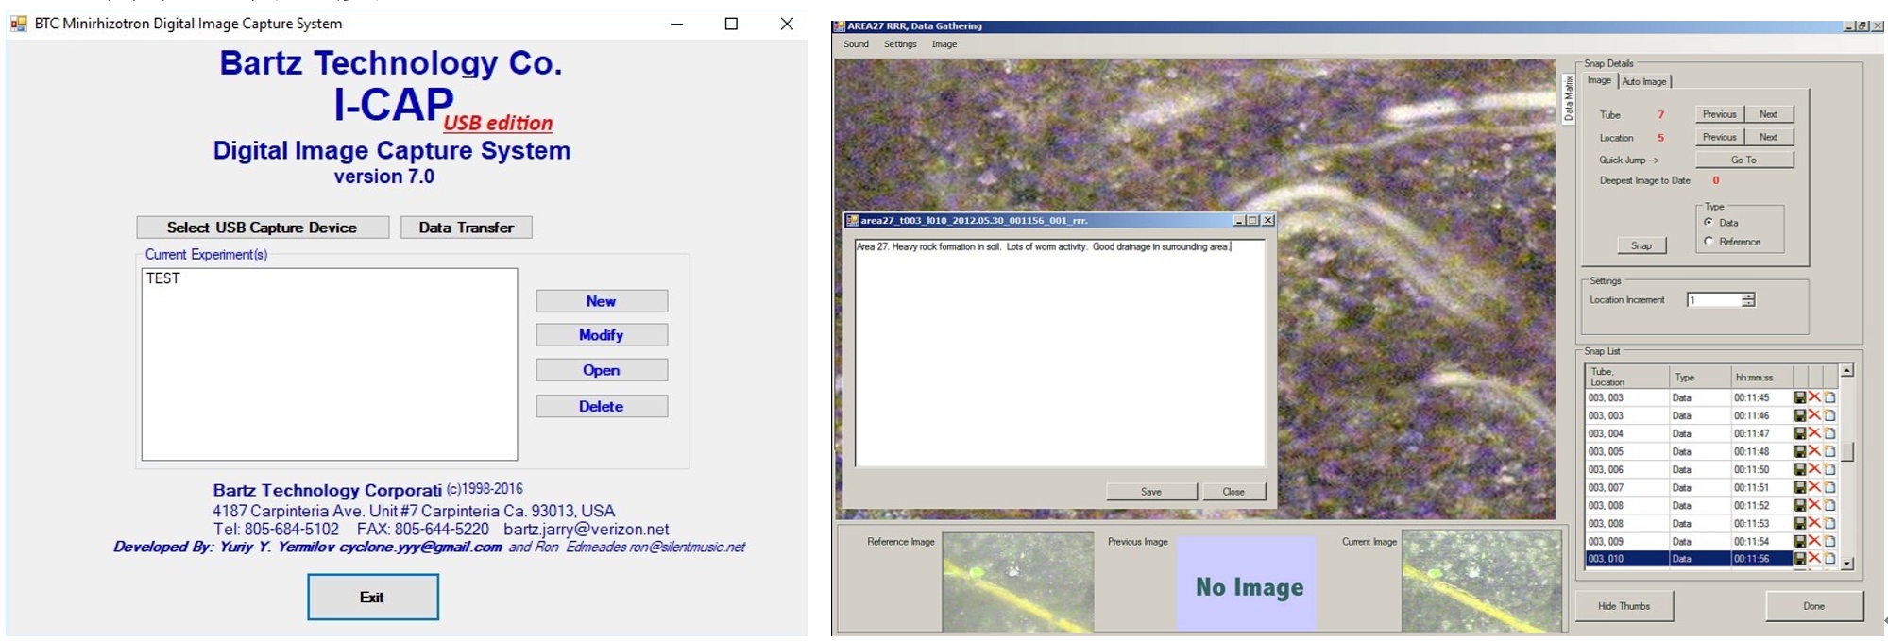Open notes icon on the 00:11:54 row
1888x641 pixels.
coord(1829,541)
